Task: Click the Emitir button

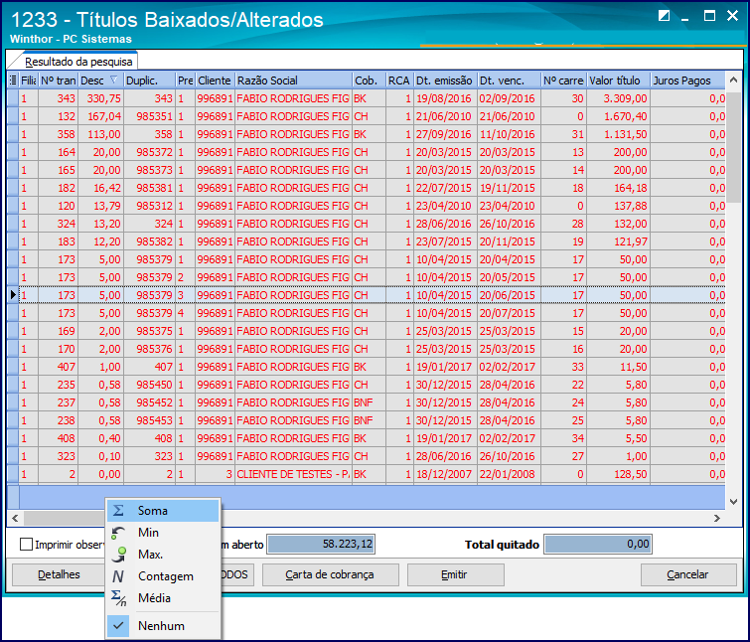Action: coord(455,574)
